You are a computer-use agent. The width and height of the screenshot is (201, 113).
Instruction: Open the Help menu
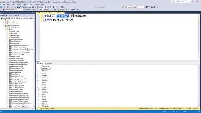(x=43, y=4)
